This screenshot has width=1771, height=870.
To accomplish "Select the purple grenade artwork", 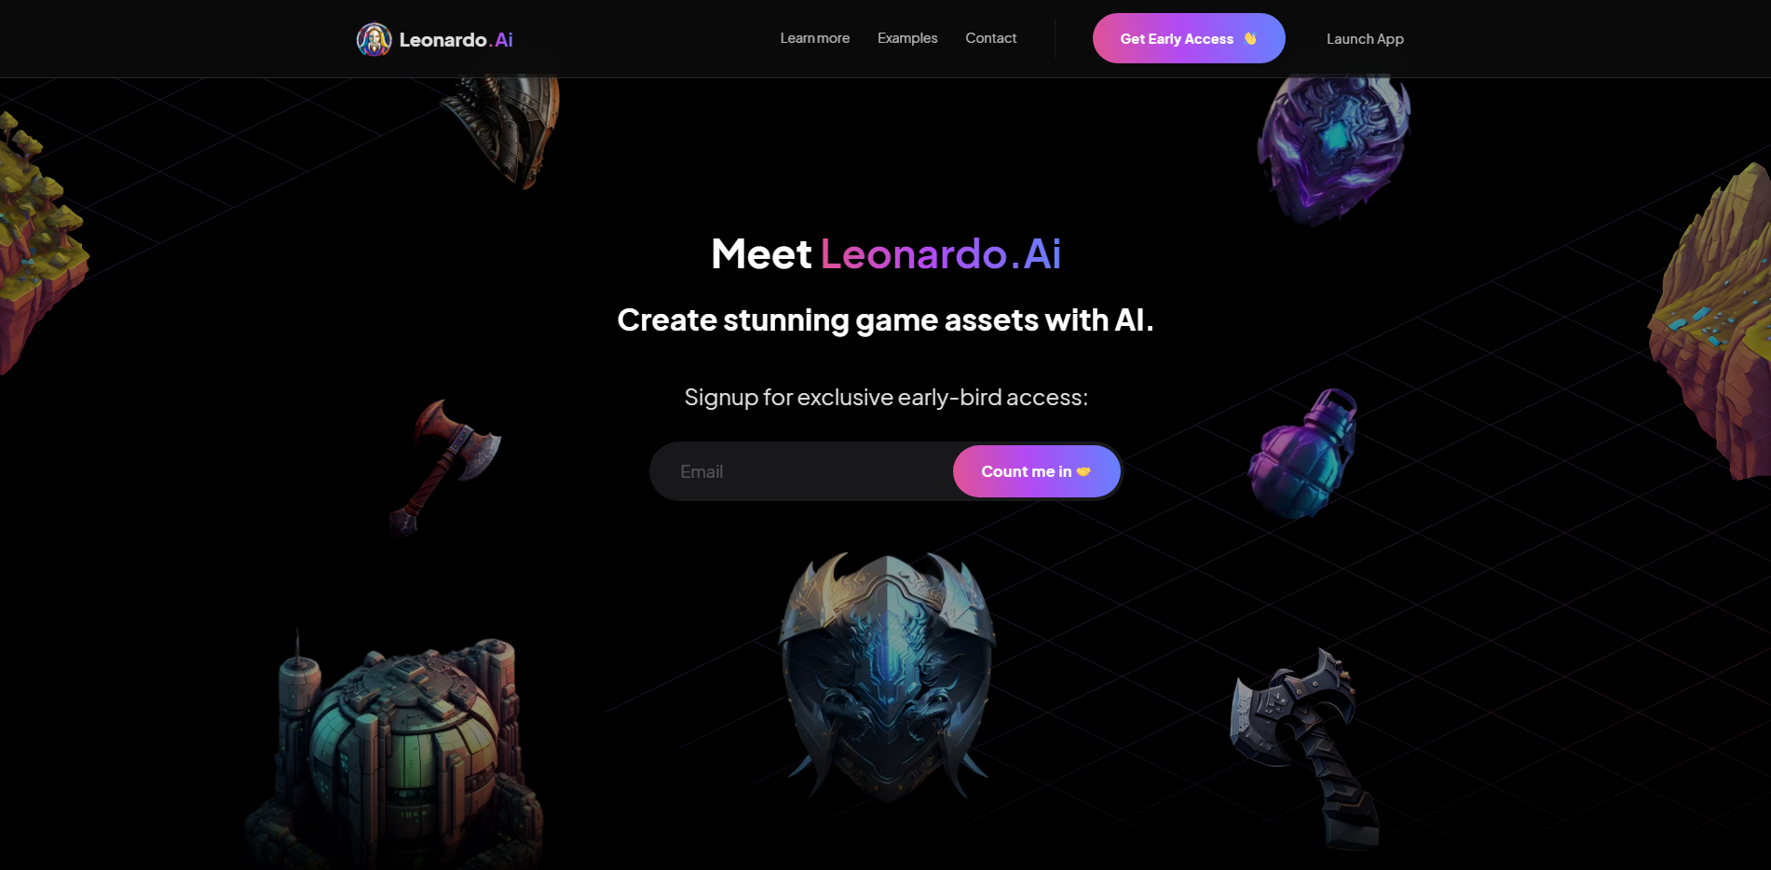I will (1302, 454).
